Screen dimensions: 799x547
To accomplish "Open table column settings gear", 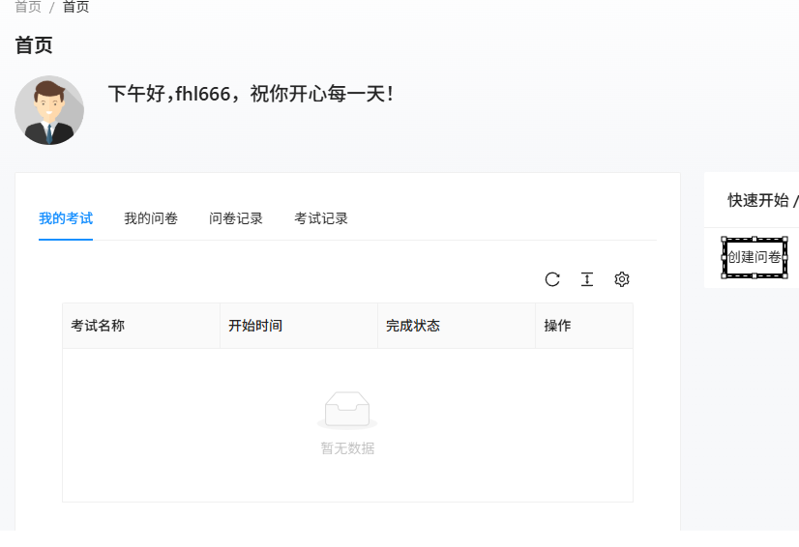I will tap(622, 279).
